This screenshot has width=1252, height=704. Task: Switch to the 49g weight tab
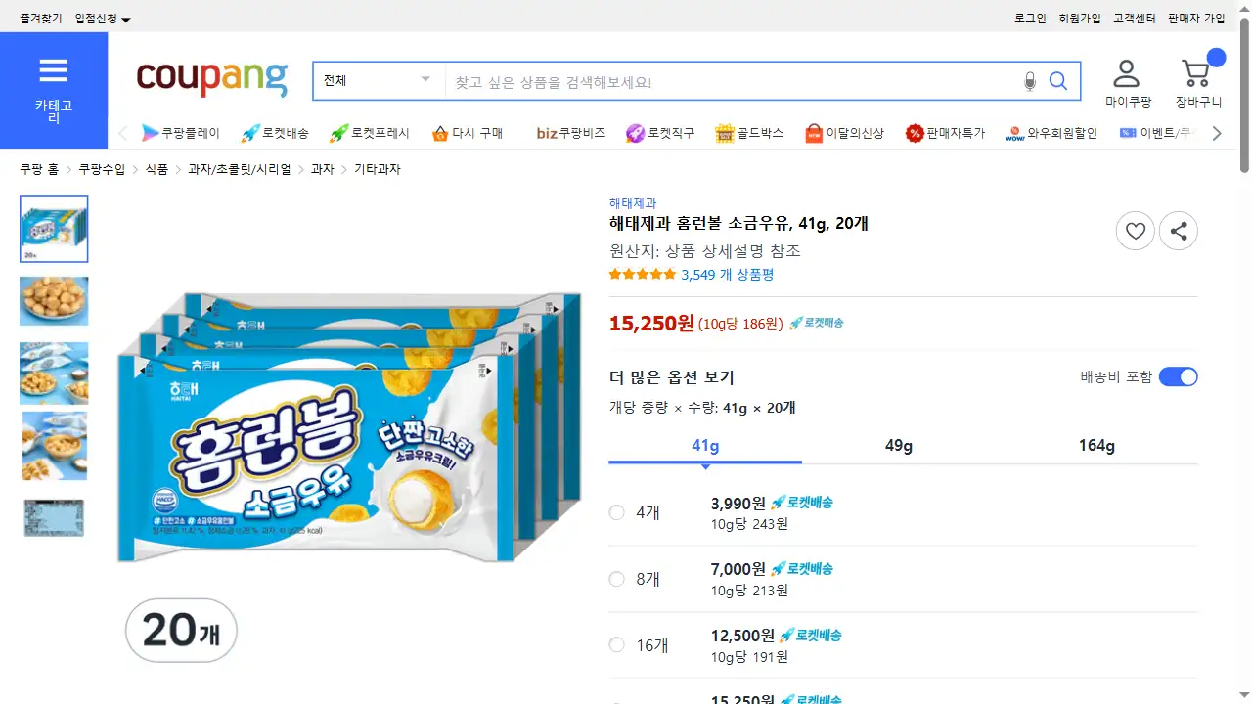(x=898, y=446)
